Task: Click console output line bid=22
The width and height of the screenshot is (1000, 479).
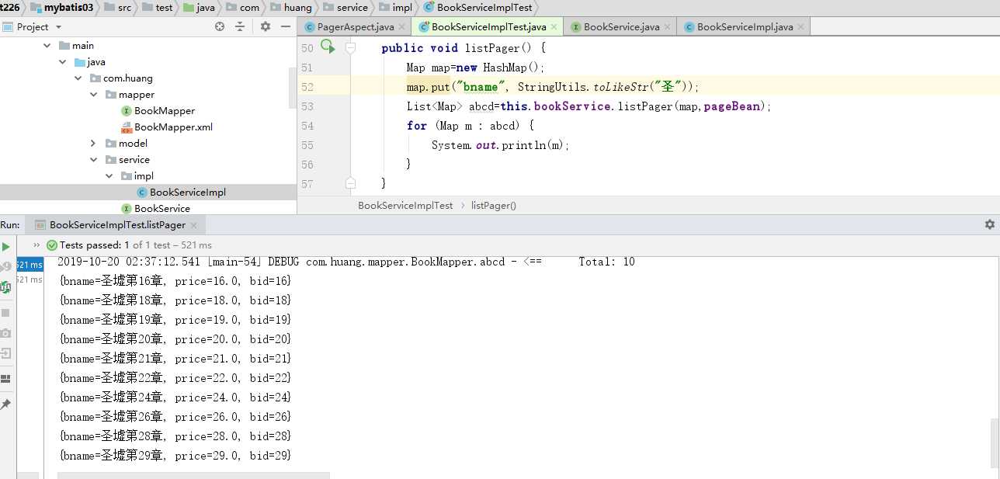Action: 175,378
